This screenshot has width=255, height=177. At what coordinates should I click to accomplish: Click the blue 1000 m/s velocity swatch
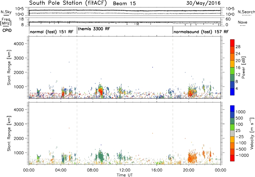[x=232, y=109]
